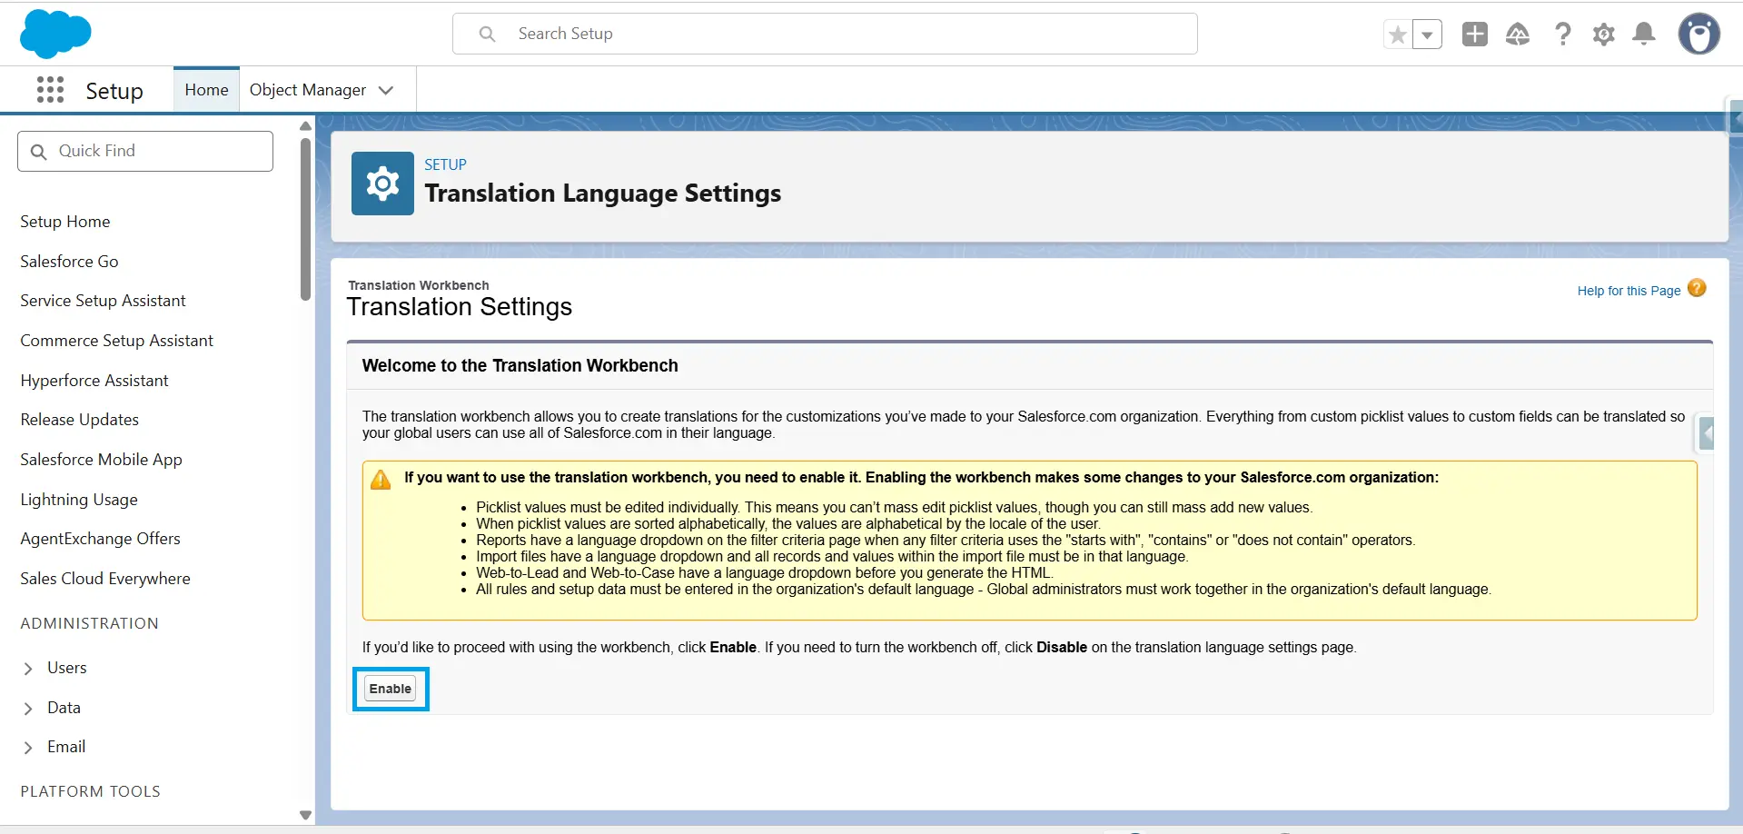Expand the Data section chevron
The height and width of the screenshot is (834, 1743).
28,709
